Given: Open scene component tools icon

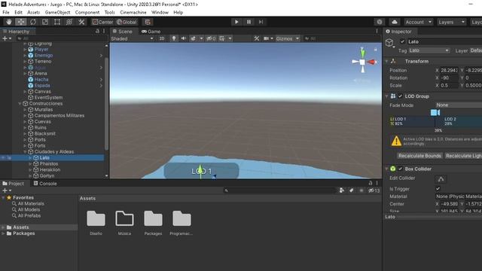Looking at the screenshot, I should point(257,38).
